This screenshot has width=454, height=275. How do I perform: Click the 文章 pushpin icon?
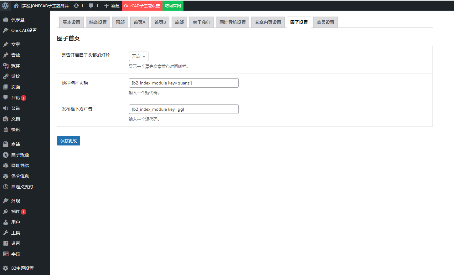6,44
